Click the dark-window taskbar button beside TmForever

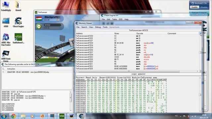[52, 116]
